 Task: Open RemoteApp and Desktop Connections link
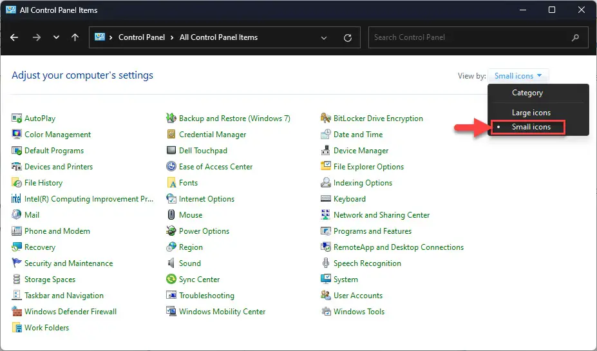tap(399, 247)
